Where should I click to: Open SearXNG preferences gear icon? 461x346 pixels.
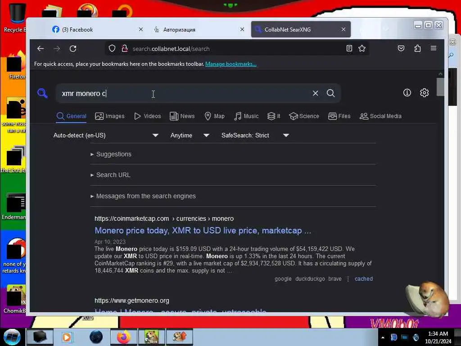424,93
